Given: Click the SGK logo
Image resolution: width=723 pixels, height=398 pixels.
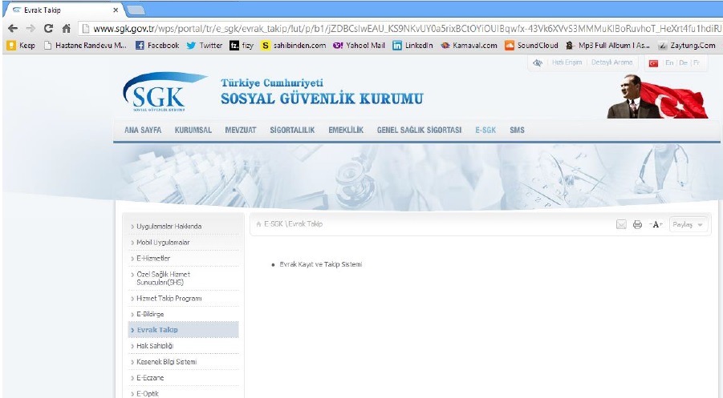Looking at the screenshot, I should point(165,92).
